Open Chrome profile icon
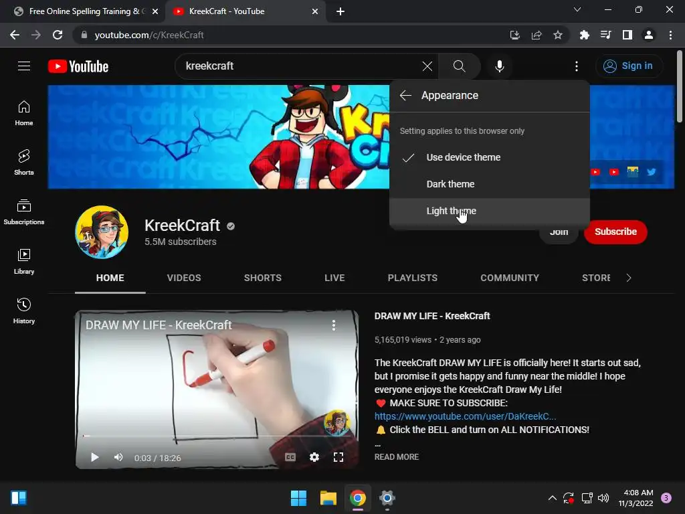685x514 pixels. (649, 35)
